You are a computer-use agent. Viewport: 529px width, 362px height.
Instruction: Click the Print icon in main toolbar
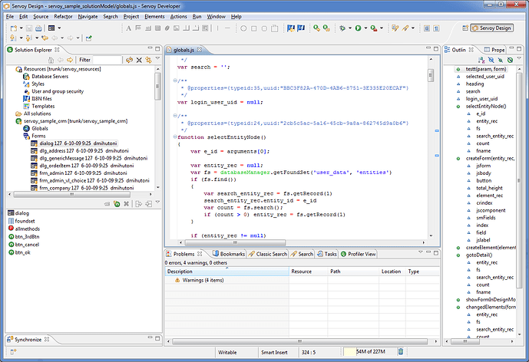[x=39, y=28]
